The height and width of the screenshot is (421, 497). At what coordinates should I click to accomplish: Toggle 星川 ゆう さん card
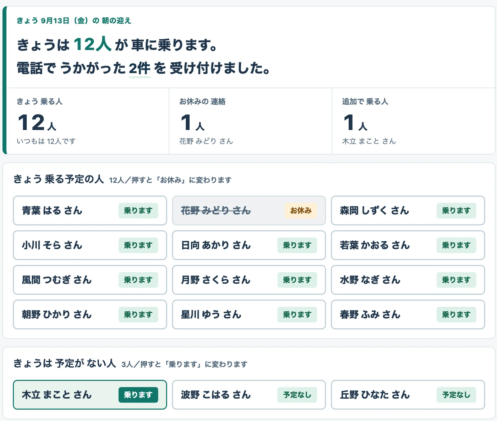[x=249, y=314]
